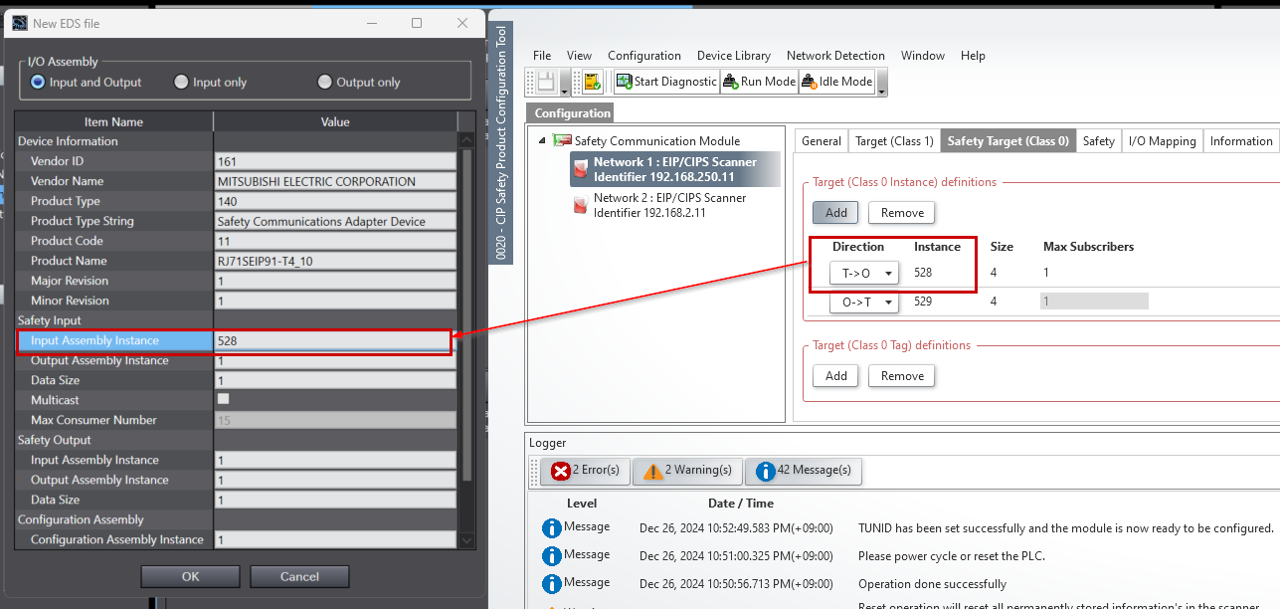The image size is (1280, 609).
Task: Select the gray Configuration panel tab
Action: [572, 113]
